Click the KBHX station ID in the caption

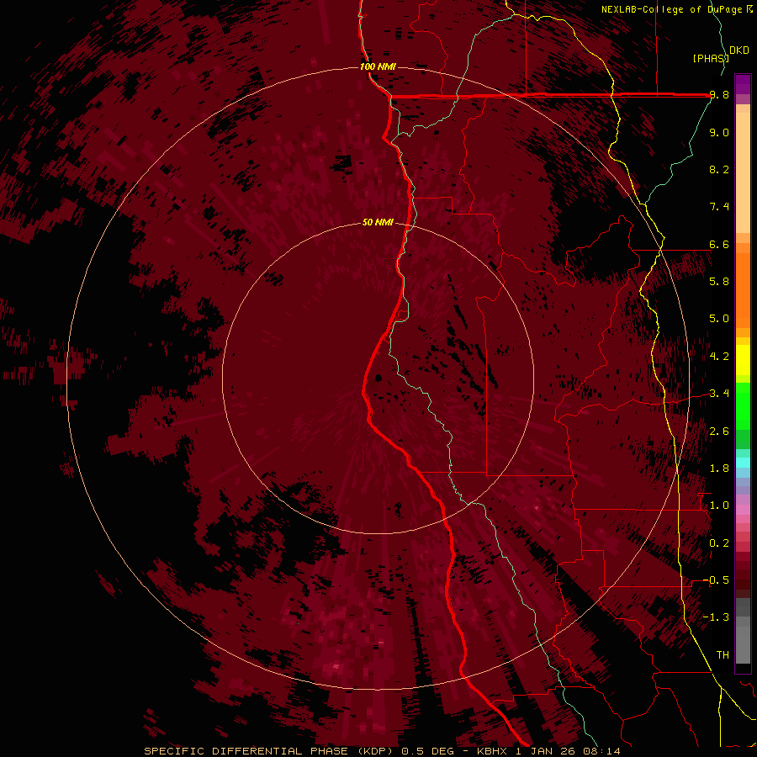494,751
